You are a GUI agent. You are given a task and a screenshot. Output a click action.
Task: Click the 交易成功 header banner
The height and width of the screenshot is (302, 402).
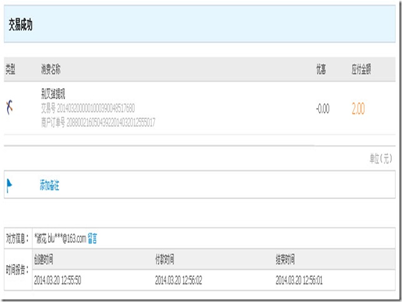201,25
